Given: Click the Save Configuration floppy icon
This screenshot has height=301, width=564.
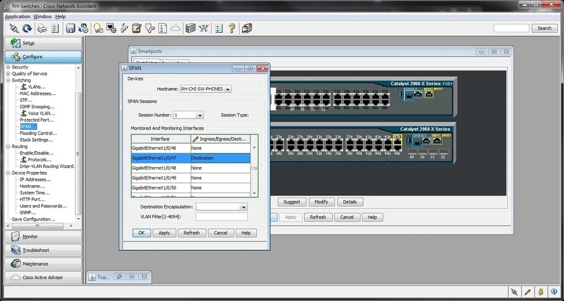Looking at the screenshot, I should (x=70, y=28).
